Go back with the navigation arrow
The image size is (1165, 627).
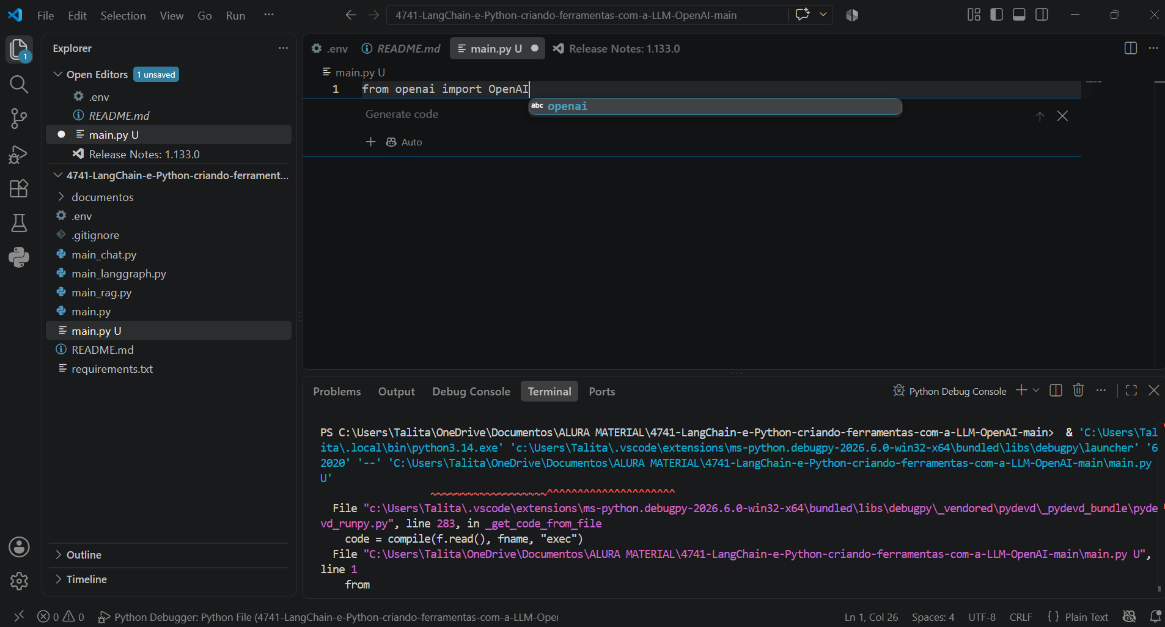(x=351, y=15)
